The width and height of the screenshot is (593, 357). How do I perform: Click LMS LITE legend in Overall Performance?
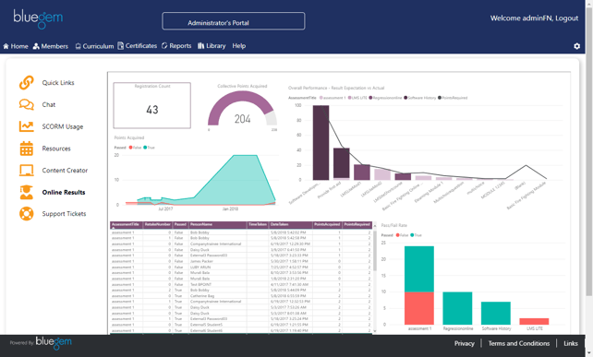pos(357,98)
